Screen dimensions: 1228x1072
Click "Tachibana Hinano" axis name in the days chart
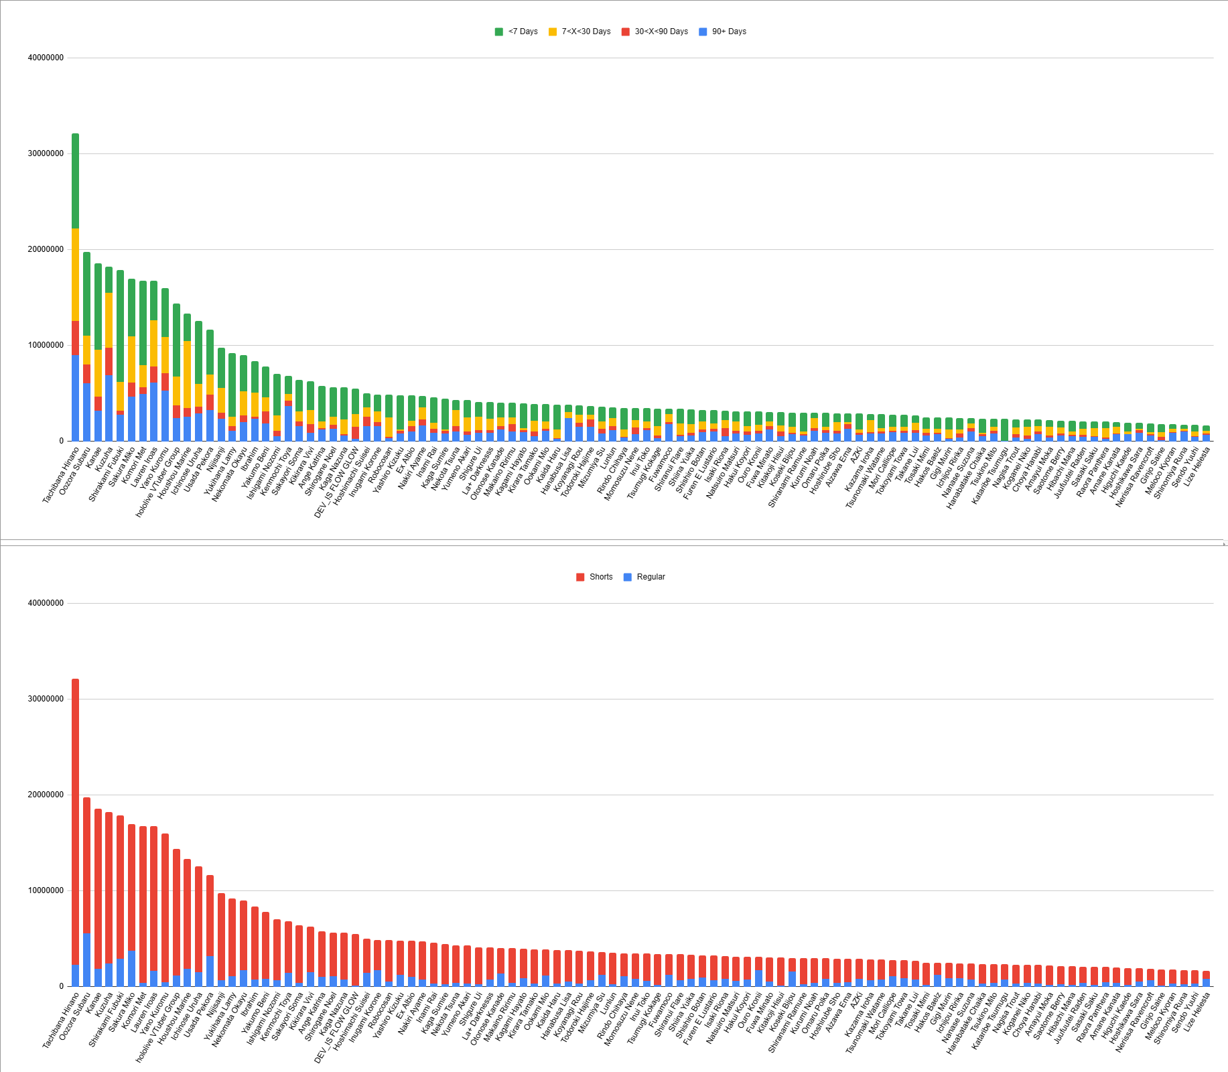(x=60, y=475)
